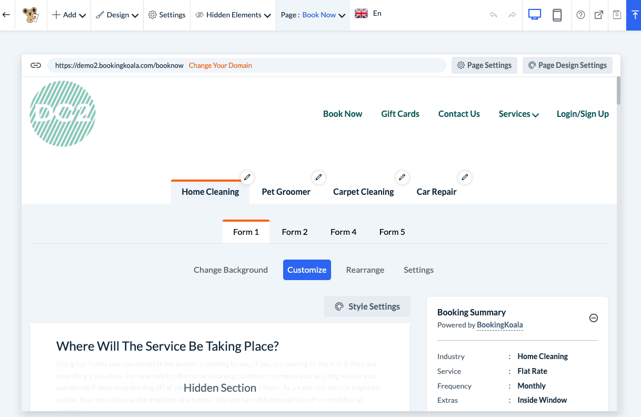Switch to desktop preview mode
641x417 pixels.
tap(535, 15)
